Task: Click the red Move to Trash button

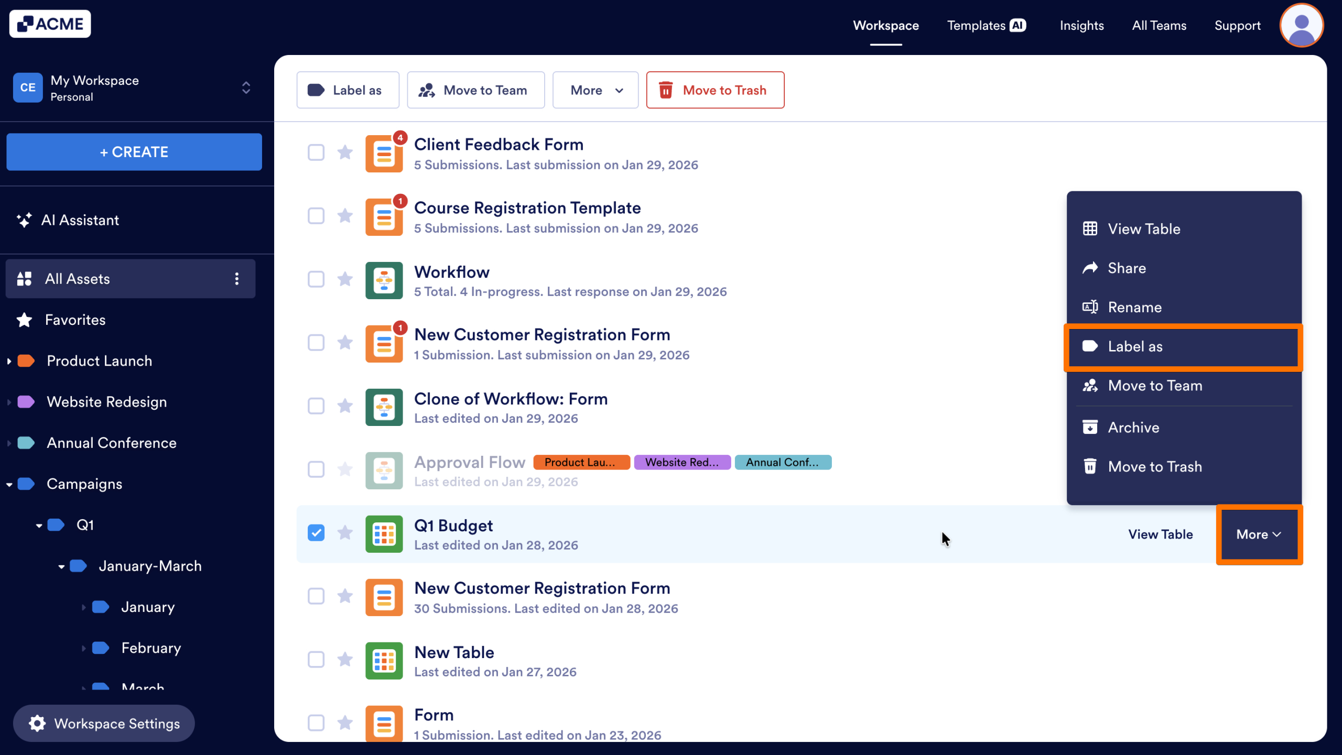Action: 715,90
